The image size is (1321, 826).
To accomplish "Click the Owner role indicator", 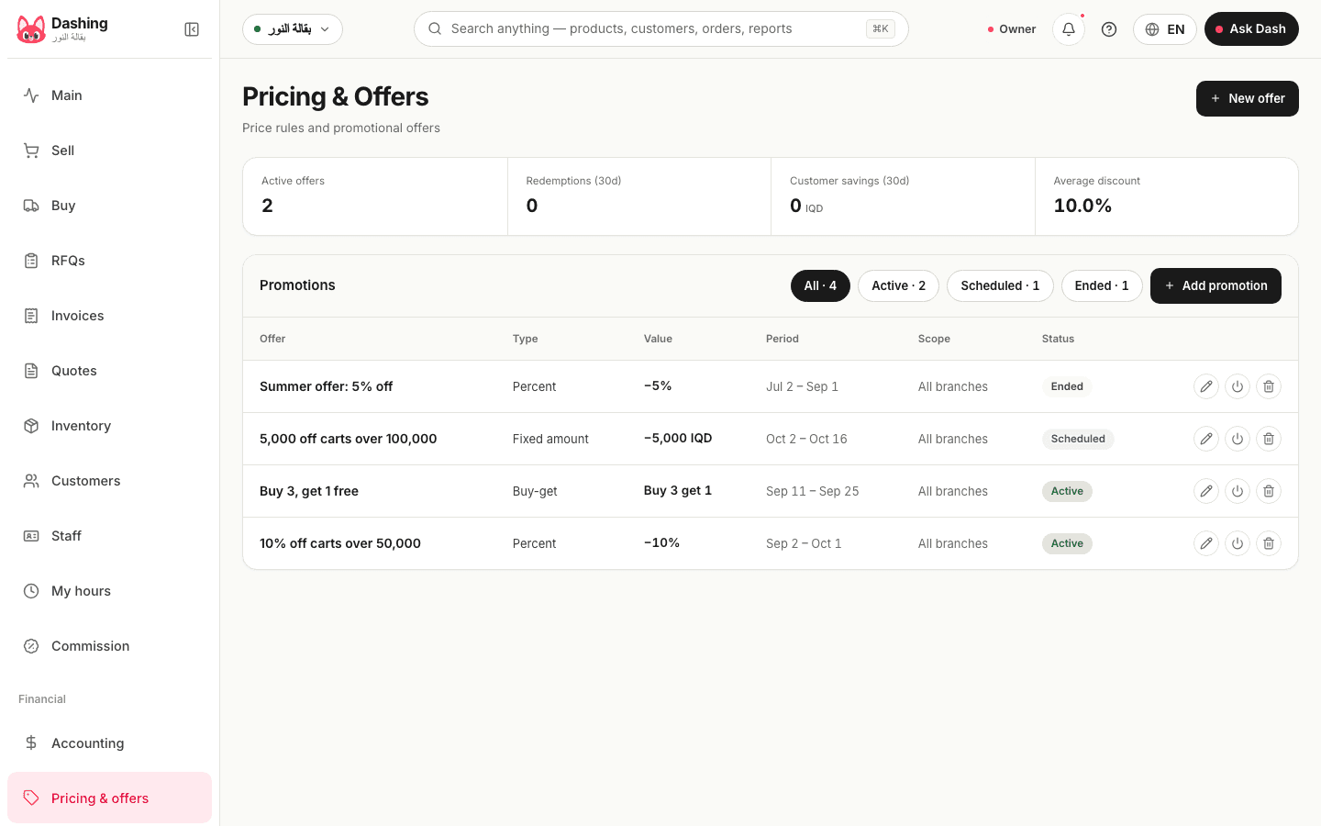I will [x=1012, y=29].
